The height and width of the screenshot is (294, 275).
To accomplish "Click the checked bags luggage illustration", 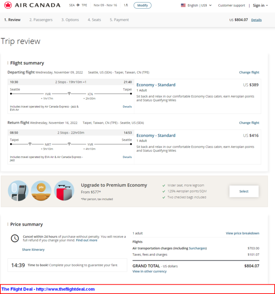I will tap(64, 191).
